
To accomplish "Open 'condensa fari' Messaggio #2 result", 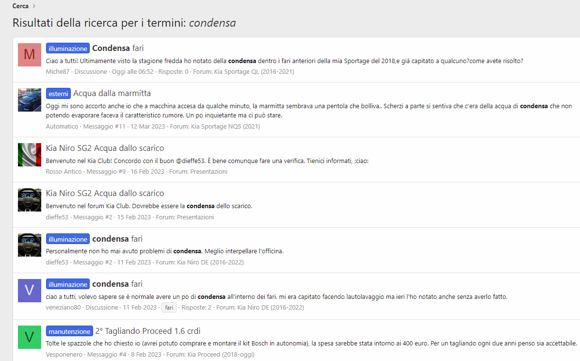I will tap(117, 239).
